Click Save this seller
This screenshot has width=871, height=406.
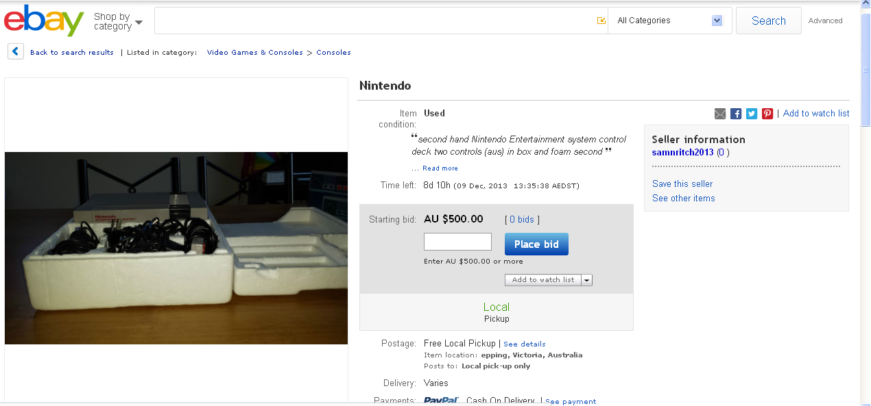click(682, 183)
